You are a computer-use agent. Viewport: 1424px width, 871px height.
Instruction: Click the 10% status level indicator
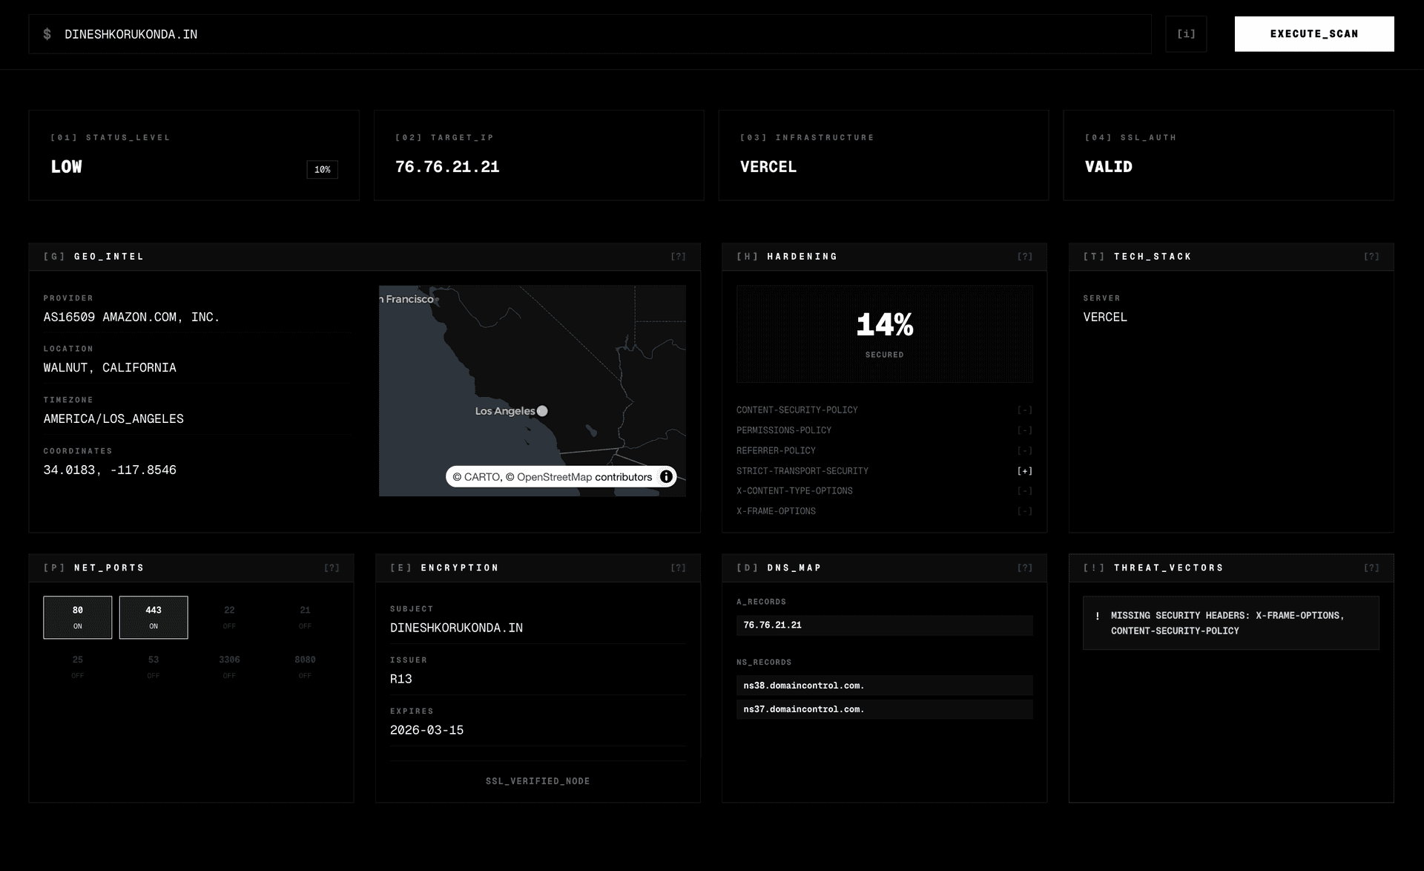click(323, 169)
